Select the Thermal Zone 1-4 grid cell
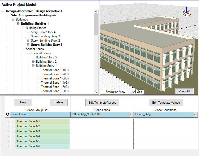Screen dimensions: 199x156 pos(43,137)
